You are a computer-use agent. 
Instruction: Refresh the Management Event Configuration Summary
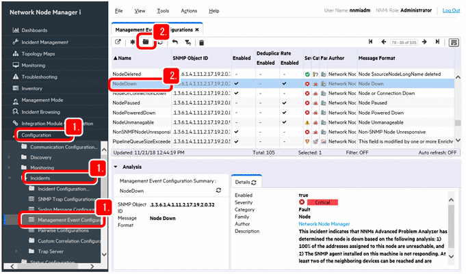(x=218, y=191)
